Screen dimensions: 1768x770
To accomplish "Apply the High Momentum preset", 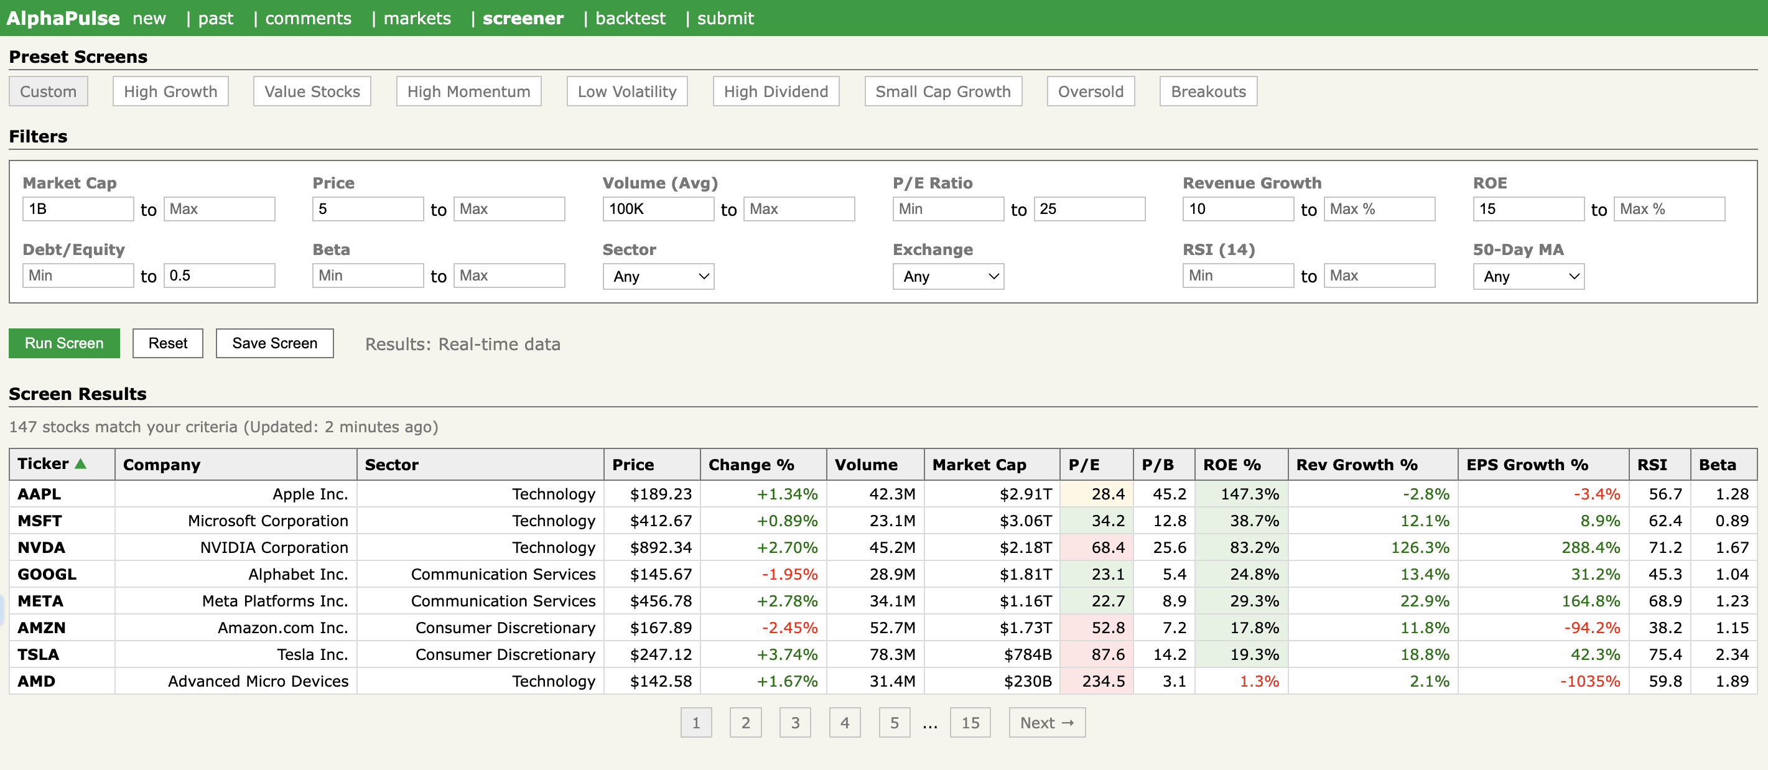I will 468,91.
